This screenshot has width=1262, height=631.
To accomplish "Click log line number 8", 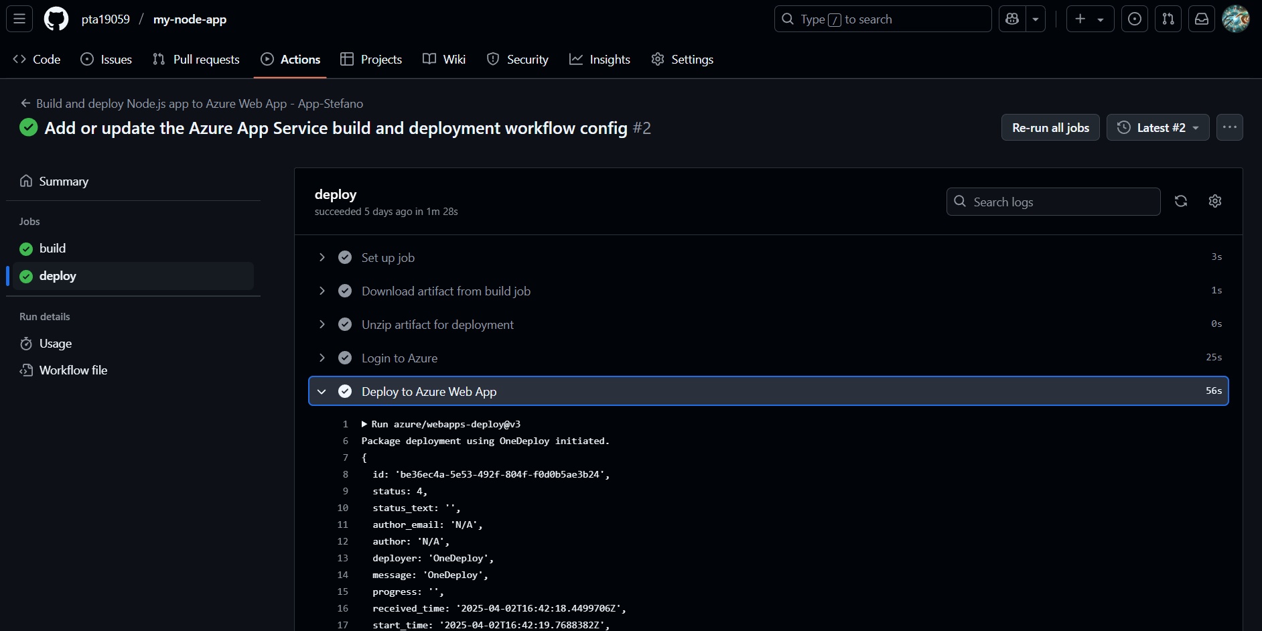I will coord(345,474).
